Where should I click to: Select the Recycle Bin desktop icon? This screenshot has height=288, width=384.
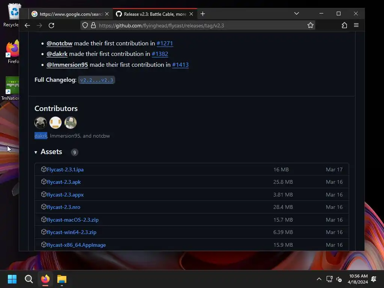pos(11,15)
